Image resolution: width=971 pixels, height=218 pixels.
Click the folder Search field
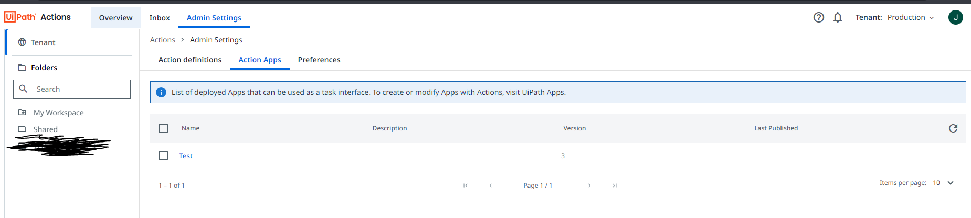click(x=79, y=89)
